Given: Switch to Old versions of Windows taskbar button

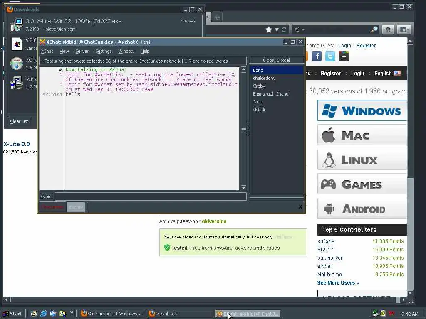Looking at the screenshot, I should (112, 314).
